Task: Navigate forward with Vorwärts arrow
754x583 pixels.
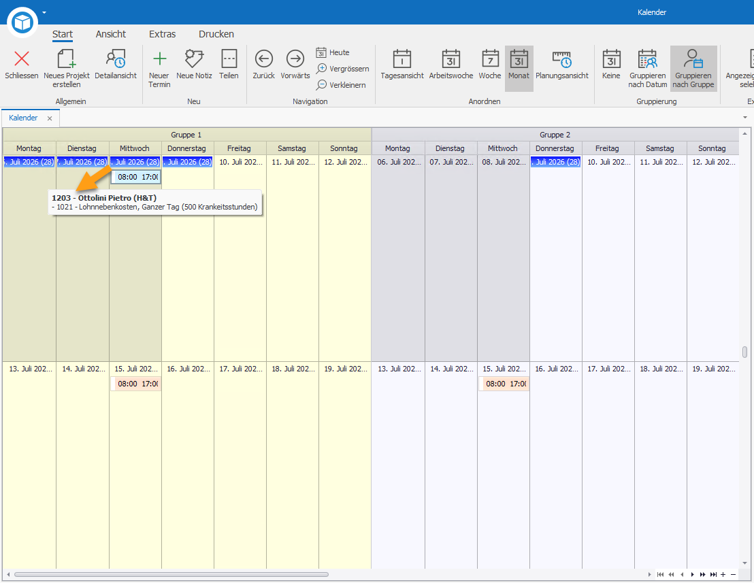Action: 295,59
